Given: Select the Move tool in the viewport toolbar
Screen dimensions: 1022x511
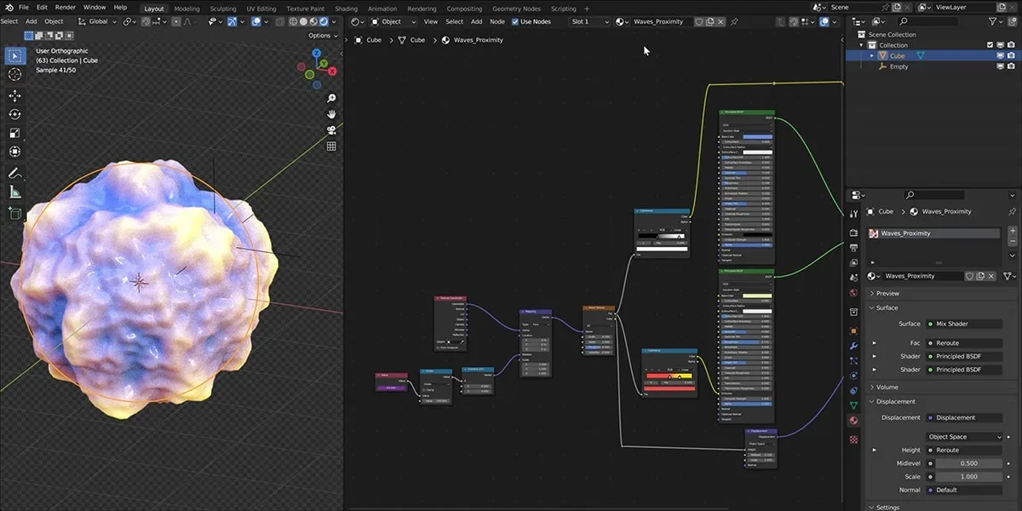Looking at the screenshot, I should [14, 95].
